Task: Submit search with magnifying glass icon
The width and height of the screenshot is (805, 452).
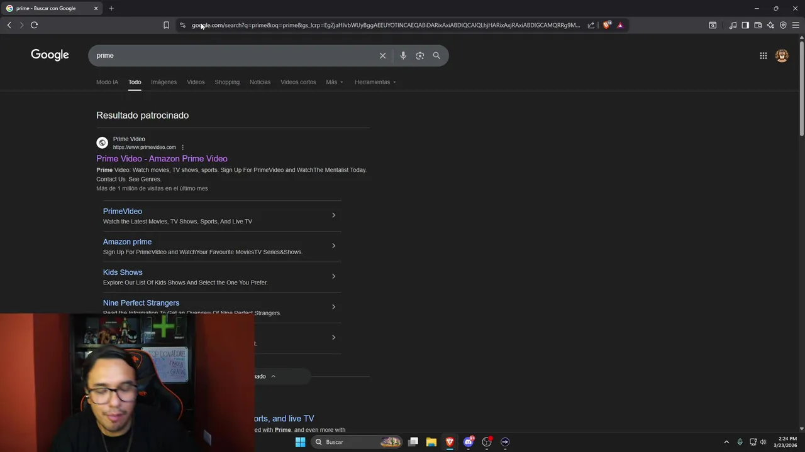Action: (436, 55)
